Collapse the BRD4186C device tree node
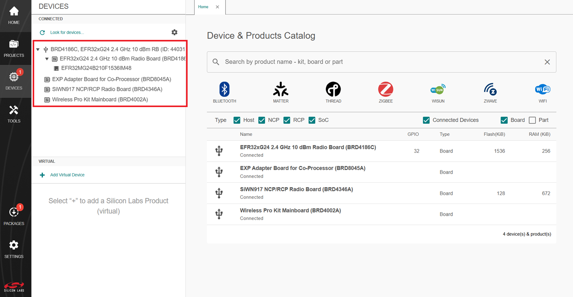Screen dimensions: 573x297 [38, 49]
